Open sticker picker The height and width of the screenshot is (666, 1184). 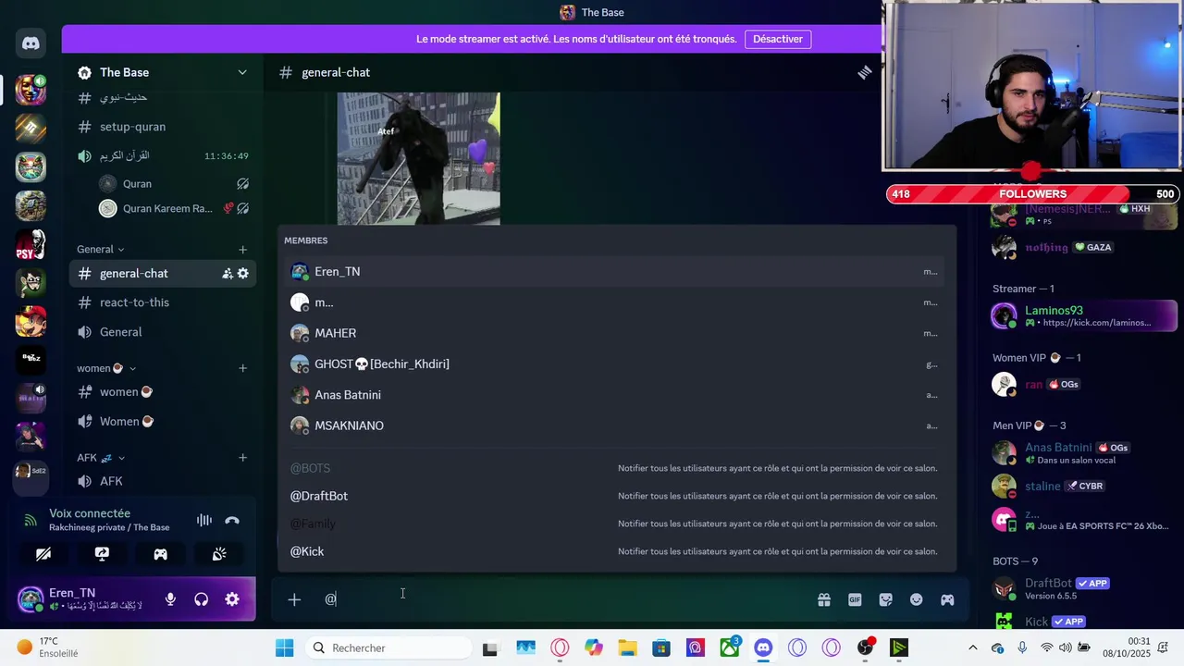pyautogui.click(x=885, y=599)
